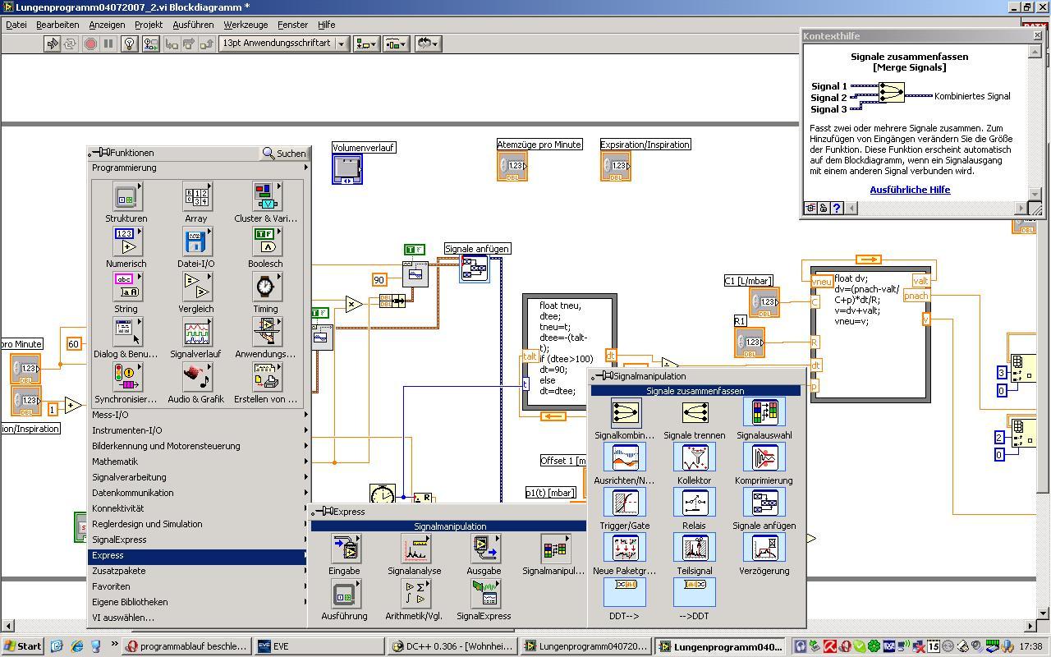This screenshot has height=657, width=1051.
Task: Pin the Signalmanipulation palette with the thumbtack
Action: [603, 376]
